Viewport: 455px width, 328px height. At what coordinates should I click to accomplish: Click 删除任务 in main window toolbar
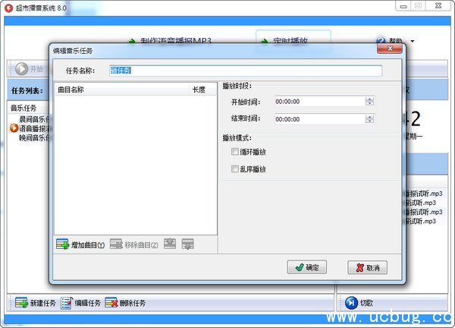click(125, 303)
